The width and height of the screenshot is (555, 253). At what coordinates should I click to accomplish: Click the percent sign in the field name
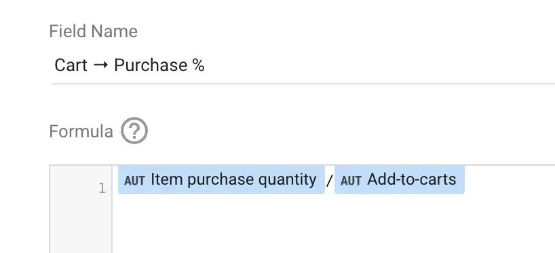tap(199, 65)
